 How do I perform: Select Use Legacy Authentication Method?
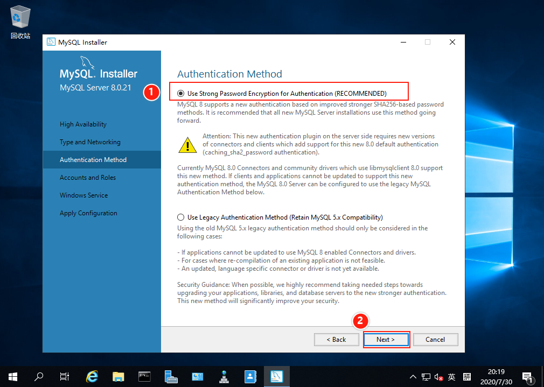180,217
